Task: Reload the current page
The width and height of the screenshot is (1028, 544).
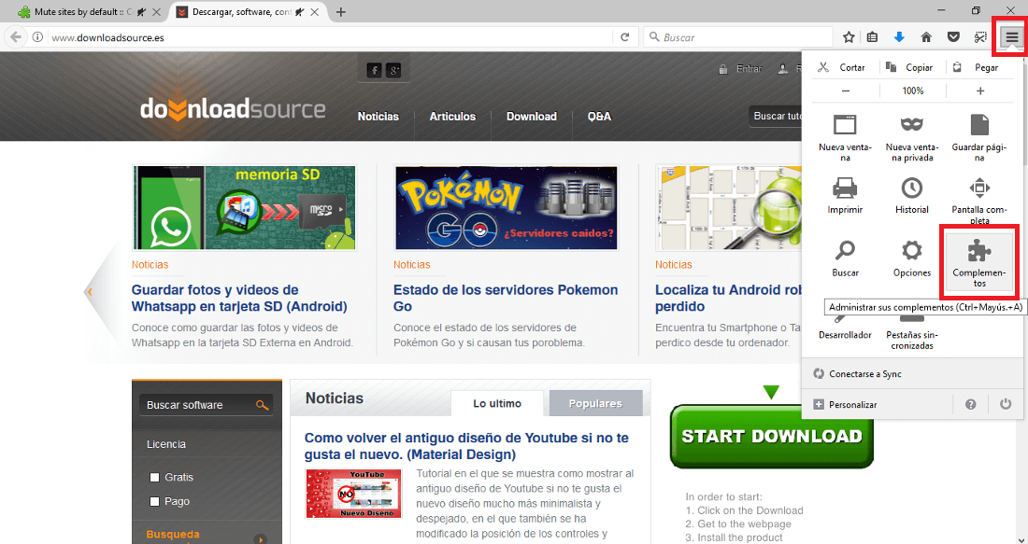Action: 625,37
